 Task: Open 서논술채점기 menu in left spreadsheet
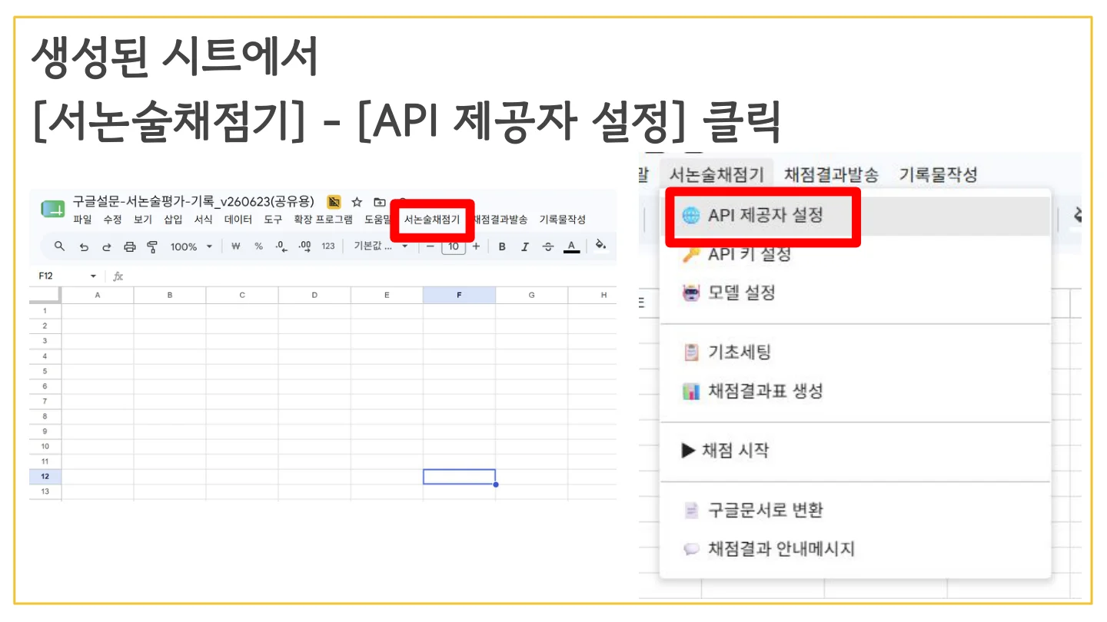[432, 220]
